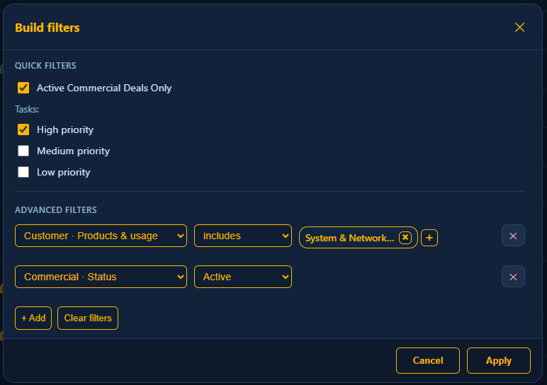This screenshot has height=385, width=547.
Task: Open the Customer · Products & usage dropdown
Action: (101, 236)
